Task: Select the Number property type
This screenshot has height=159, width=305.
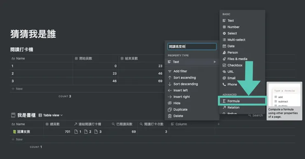Action: (x=242, y=27)
